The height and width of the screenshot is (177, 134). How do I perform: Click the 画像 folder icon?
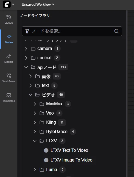(x=38, y=76)
